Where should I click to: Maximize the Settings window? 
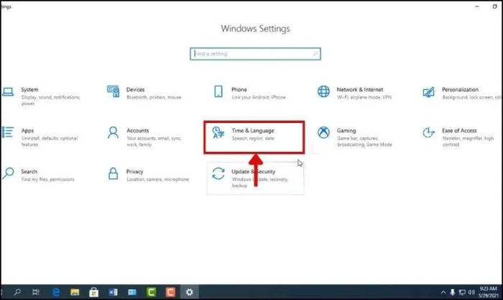pos(494,6)
